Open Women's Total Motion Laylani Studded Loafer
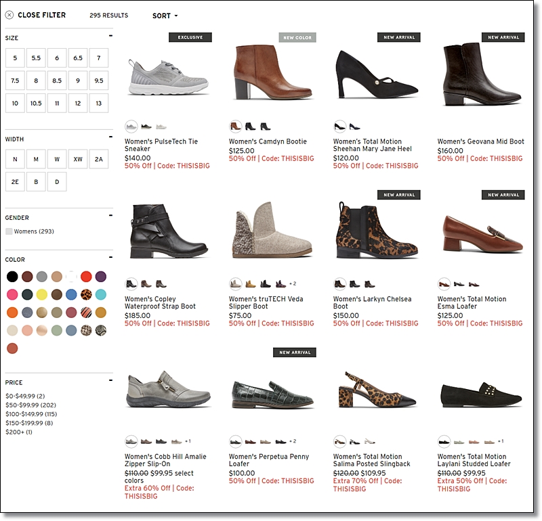Image resolution: width=542 pixels, height=521 pixels. pos(474,460)
